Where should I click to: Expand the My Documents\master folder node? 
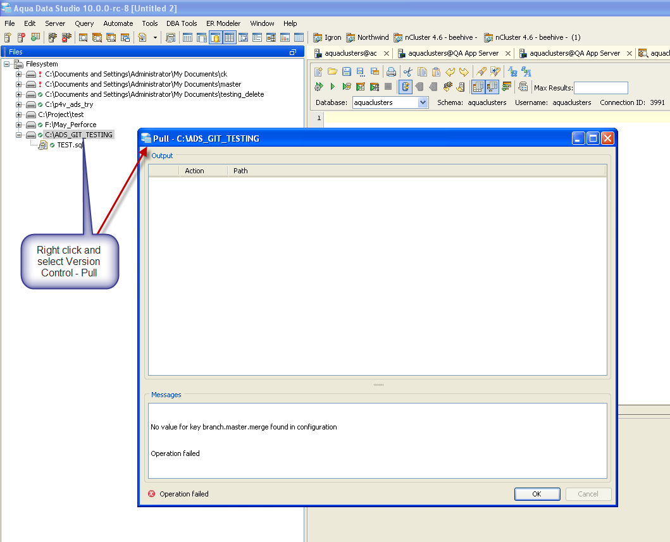pos(18,85)
